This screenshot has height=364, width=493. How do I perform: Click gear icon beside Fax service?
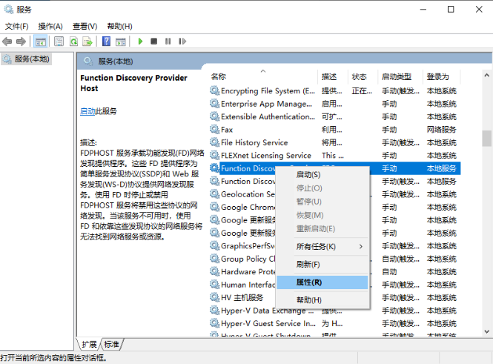[214, 130]
